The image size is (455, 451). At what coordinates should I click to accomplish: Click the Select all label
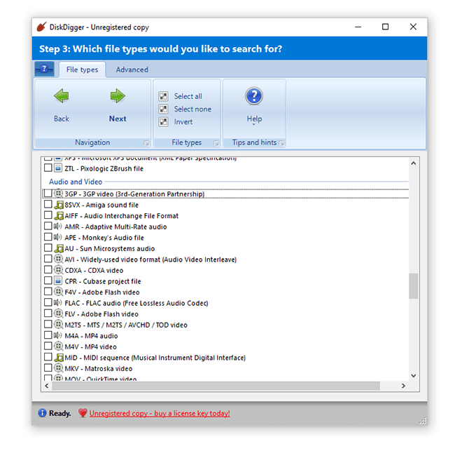pyautogui.click(x=188, y=96)
